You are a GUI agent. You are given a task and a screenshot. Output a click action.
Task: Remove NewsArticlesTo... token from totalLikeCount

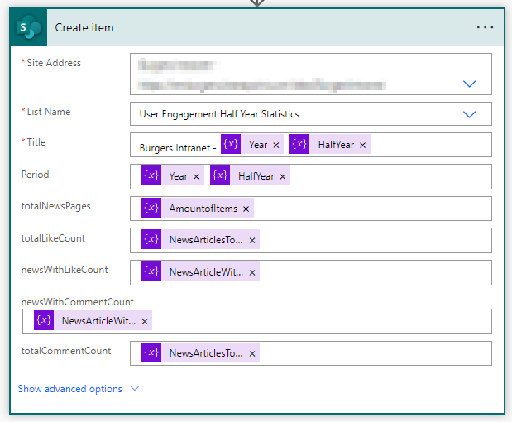click(252, 241)
